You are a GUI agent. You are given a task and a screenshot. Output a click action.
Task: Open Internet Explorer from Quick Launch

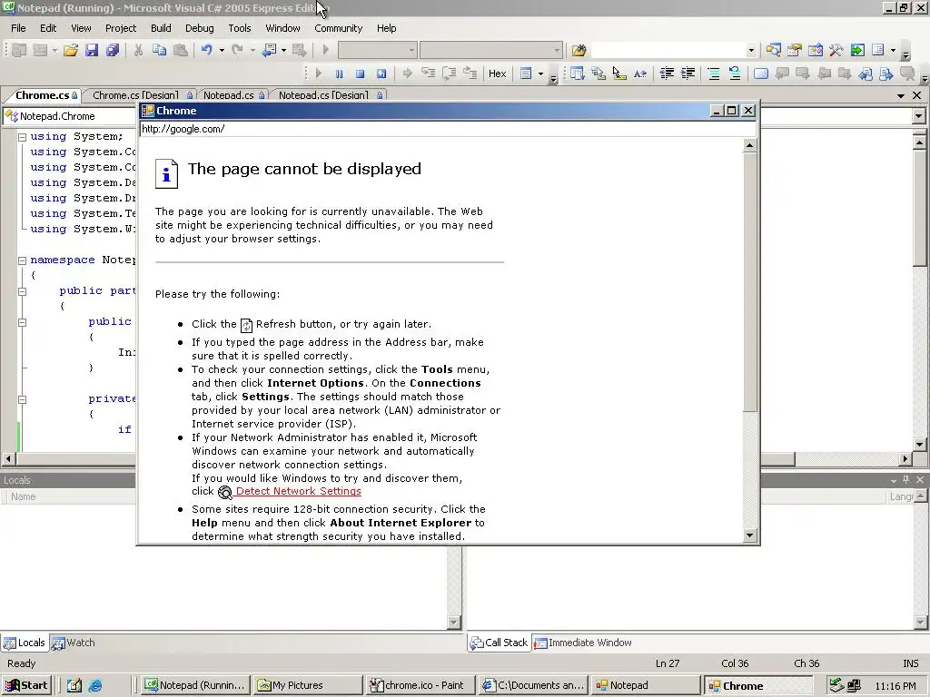pos(94,686)
